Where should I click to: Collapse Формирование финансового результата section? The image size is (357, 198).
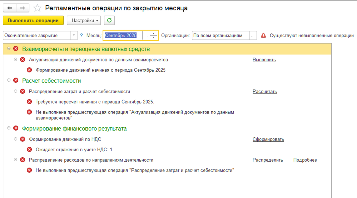[9, 128]
